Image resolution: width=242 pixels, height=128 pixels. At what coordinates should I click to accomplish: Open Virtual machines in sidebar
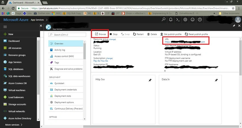tap(14, 90)
